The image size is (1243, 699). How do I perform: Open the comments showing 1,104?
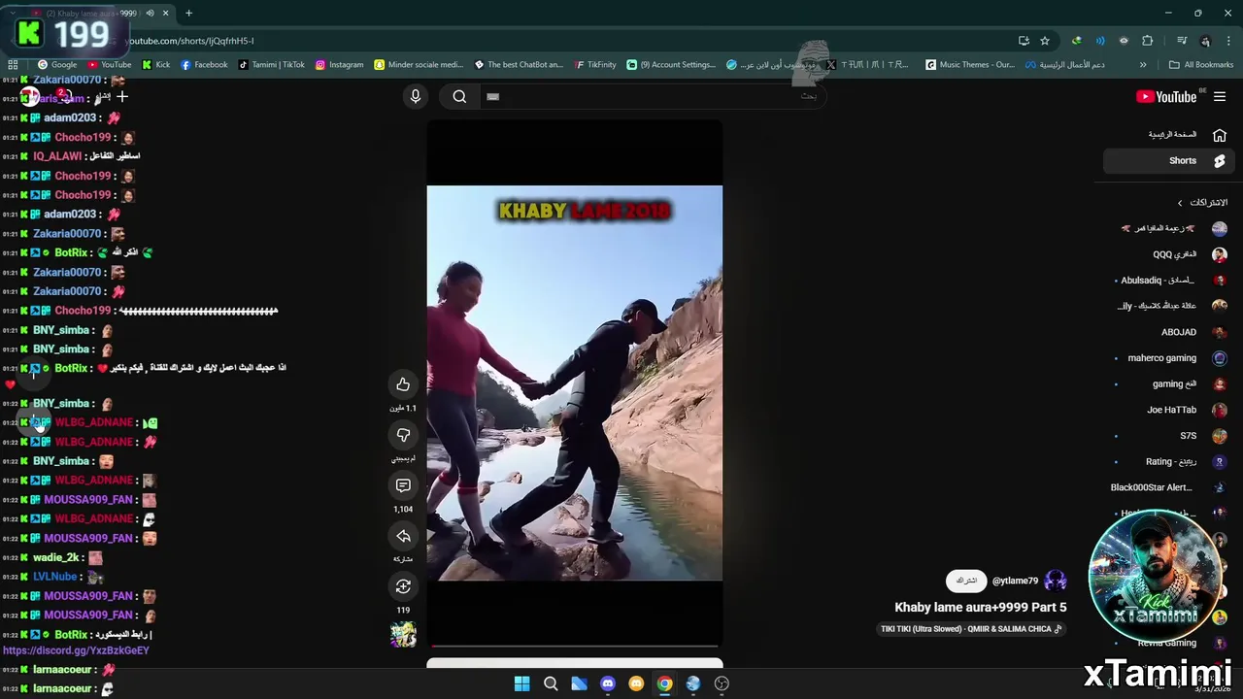click(403, 485)
